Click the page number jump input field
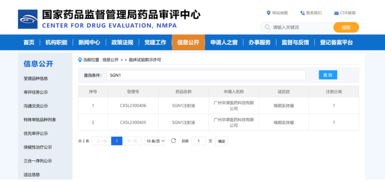The width and height of the screenshot is (385, 182). tap(198, 141)
